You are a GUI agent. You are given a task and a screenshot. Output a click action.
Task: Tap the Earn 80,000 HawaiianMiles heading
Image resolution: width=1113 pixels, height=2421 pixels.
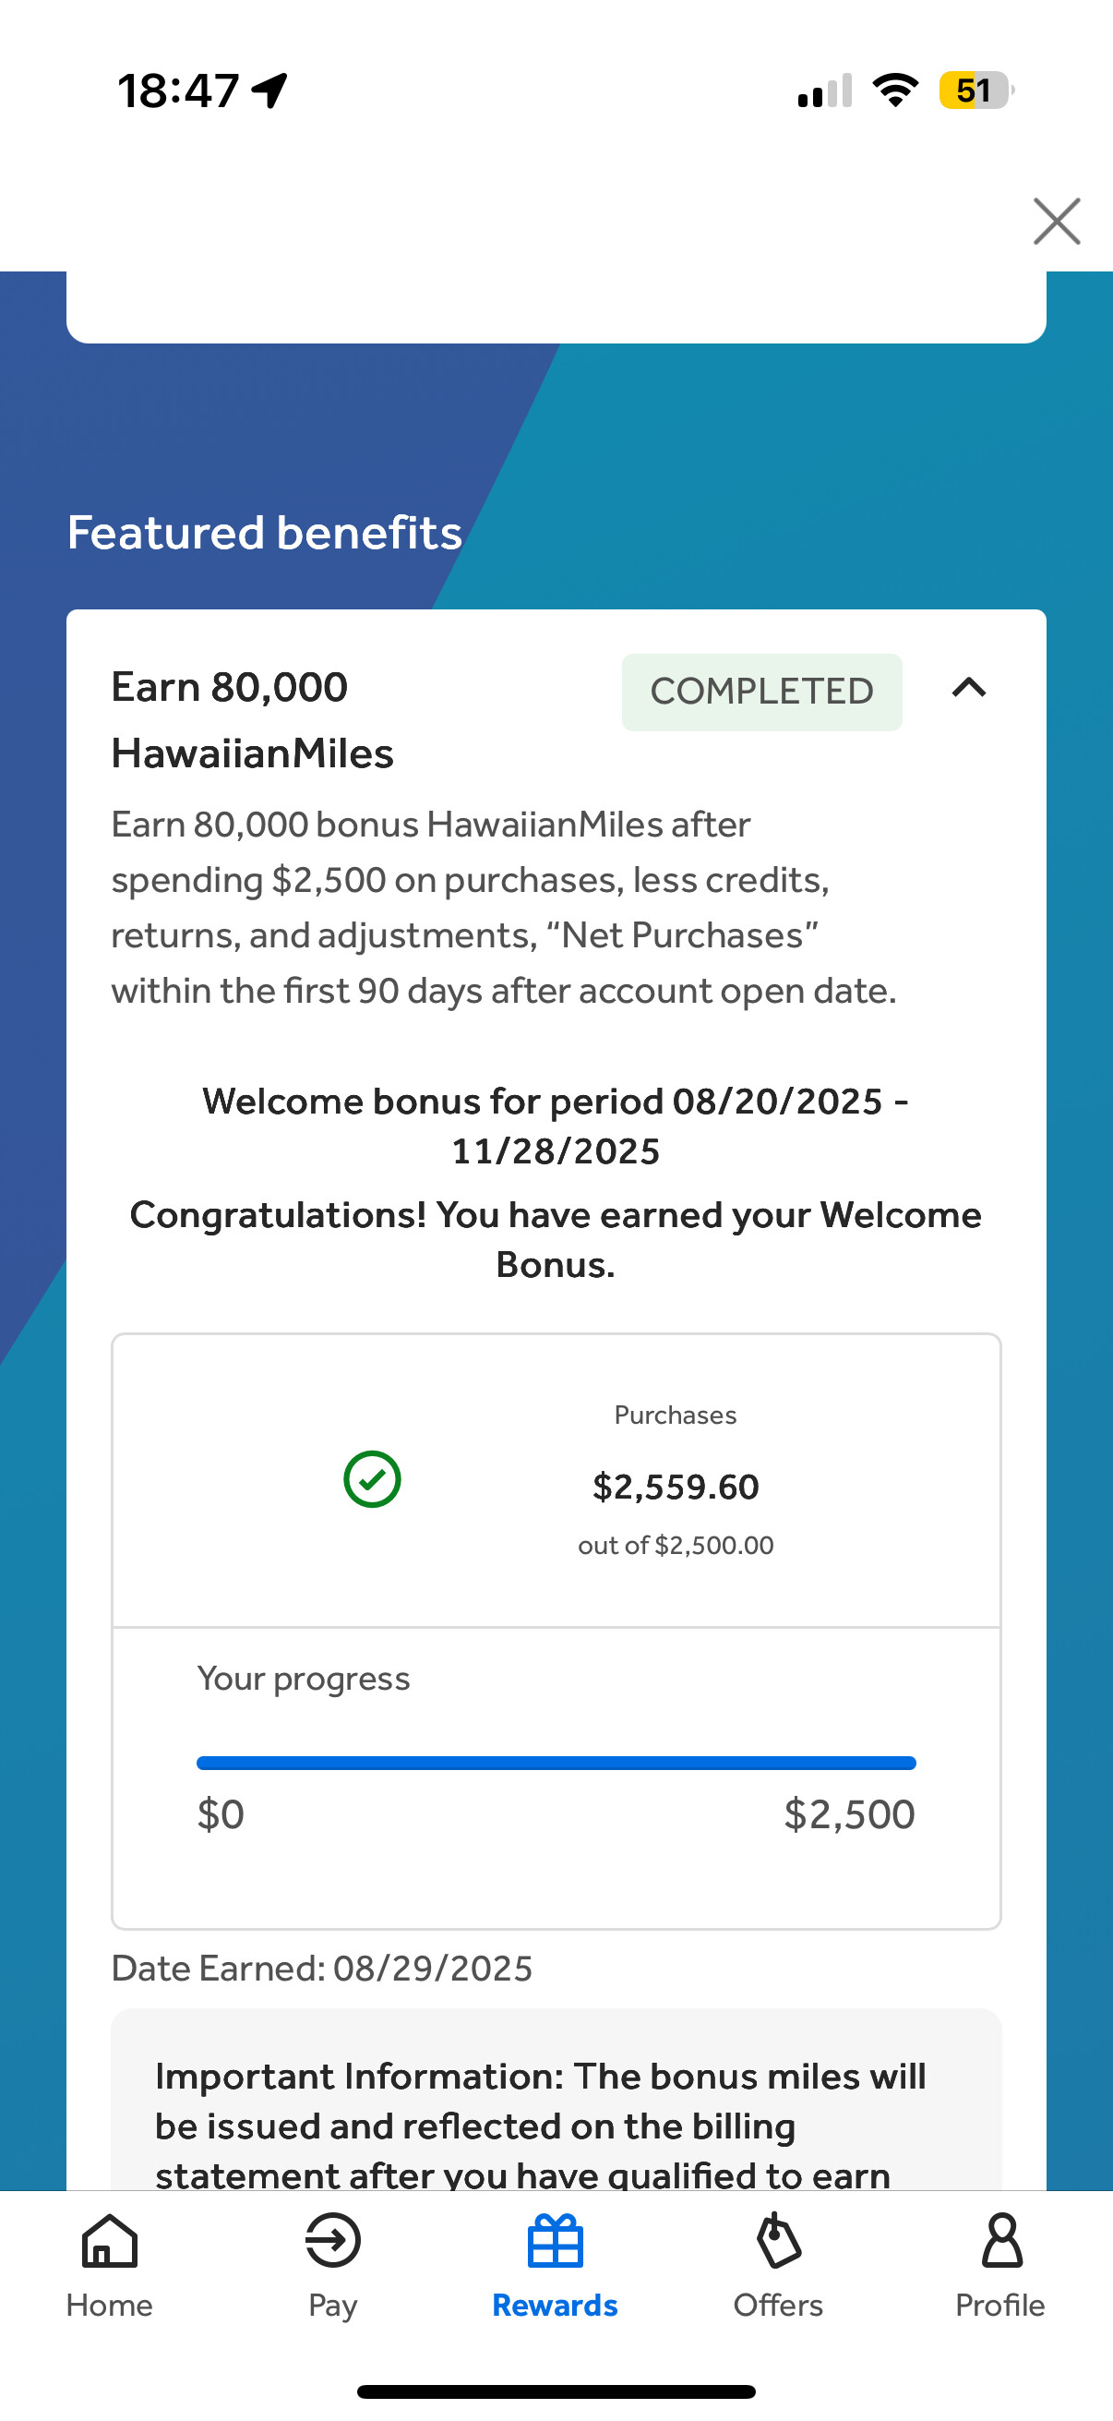pyautogui.click(x=253, y=720)
